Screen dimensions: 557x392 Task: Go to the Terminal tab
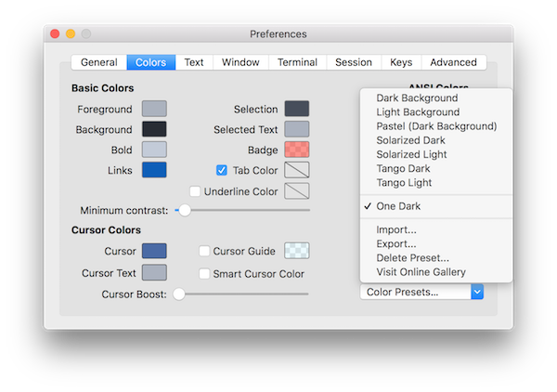[x=297, y=62]
